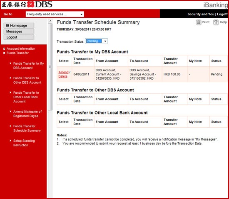Open Funds Transfer Schedule Summary menu item
The width and height of the screenshot is (229, 199).
(27, 129)
